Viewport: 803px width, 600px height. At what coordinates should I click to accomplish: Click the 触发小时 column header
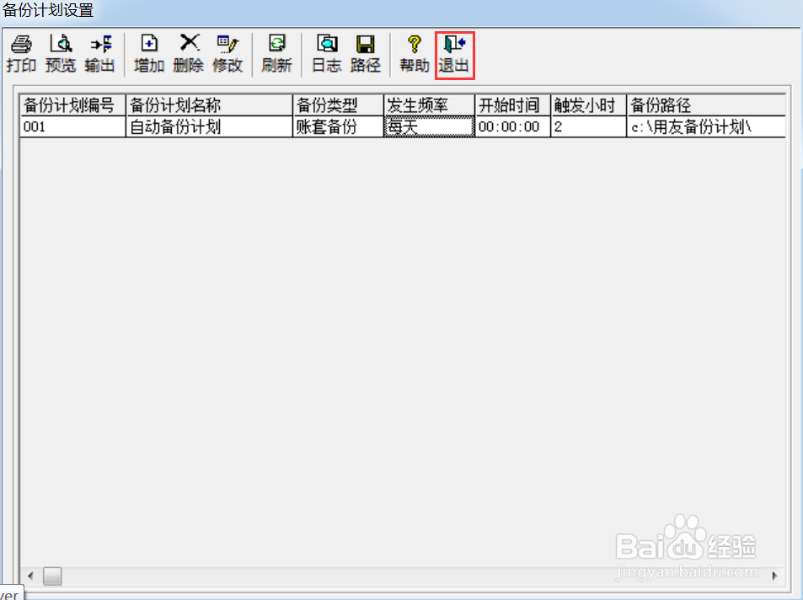(x=589, y=105)
